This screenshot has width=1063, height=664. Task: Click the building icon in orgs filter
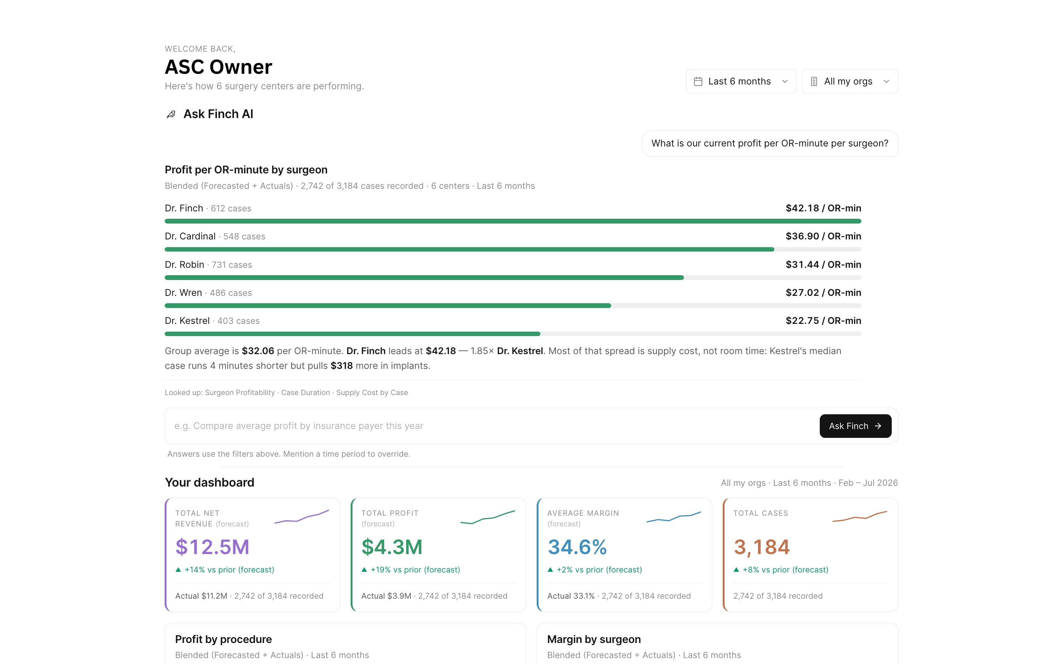(x=814, y=81)
